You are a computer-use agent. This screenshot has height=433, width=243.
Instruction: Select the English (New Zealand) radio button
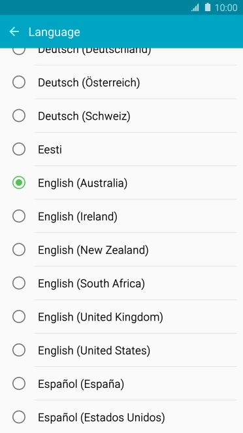click(x=19, y=250)
